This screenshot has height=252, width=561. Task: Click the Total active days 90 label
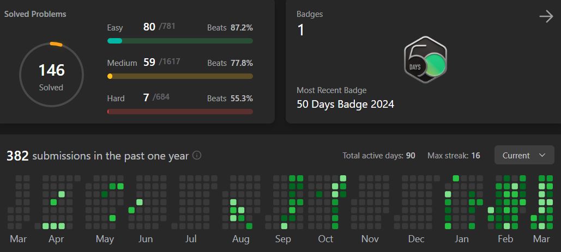click(x=378, y=156)
